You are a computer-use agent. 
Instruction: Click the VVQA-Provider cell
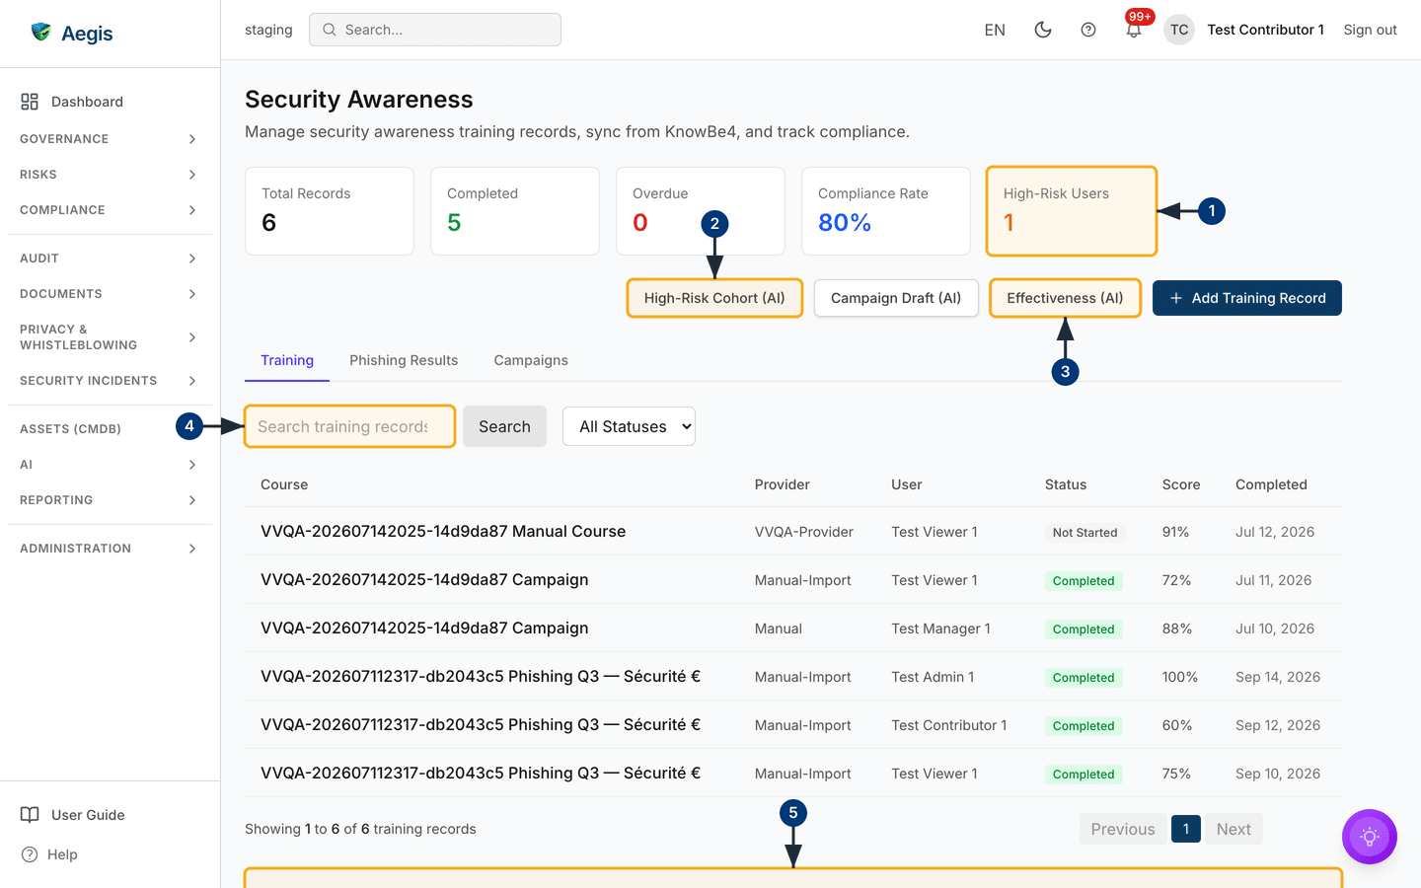804,532
